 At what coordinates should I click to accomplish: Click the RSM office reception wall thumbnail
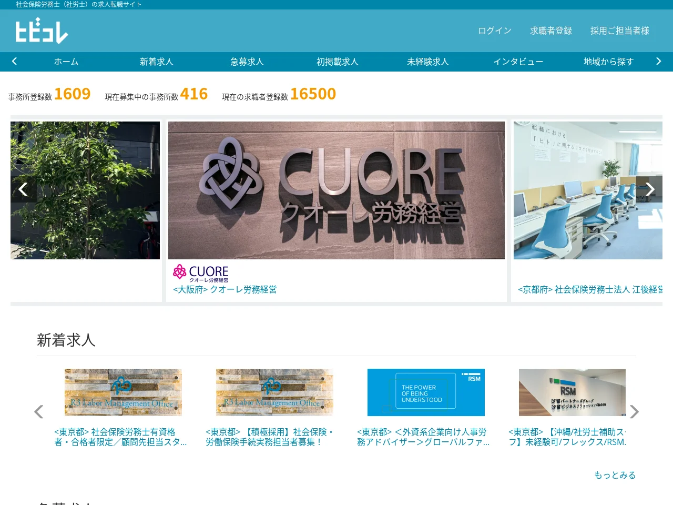pyautogui.click(x=572, y=392)
